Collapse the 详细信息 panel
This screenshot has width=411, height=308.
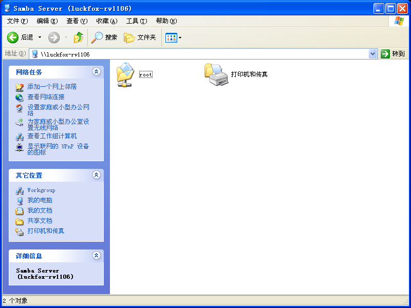point(97,255)
